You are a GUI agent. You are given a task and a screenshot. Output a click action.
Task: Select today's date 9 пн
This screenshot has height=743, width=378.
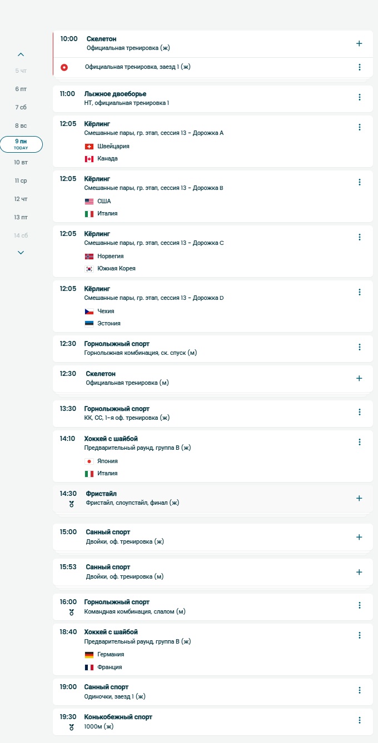click(x=21, y=144)
